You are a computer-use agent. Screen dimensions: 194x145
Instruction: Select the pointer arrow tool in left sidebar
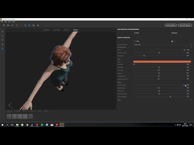pyautogui.click(x=2, y=44)
